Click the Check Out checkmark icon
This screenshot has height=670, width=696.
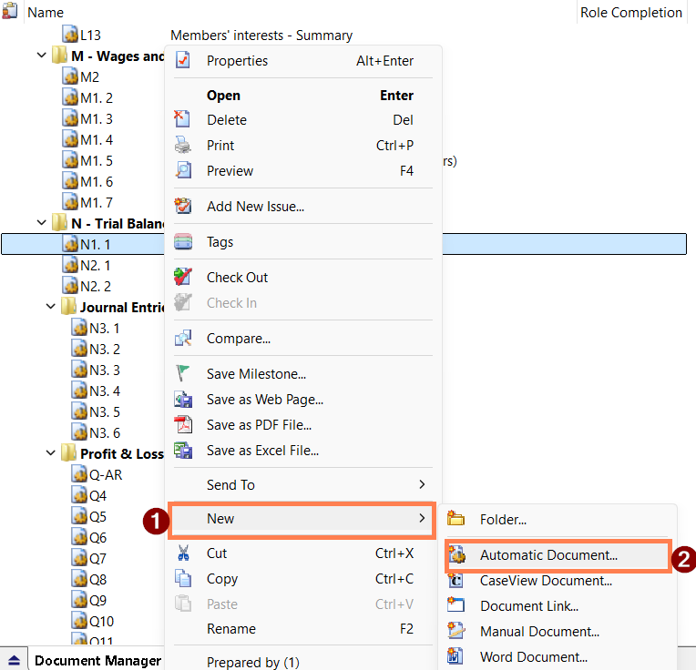click(x=183, y=277)
